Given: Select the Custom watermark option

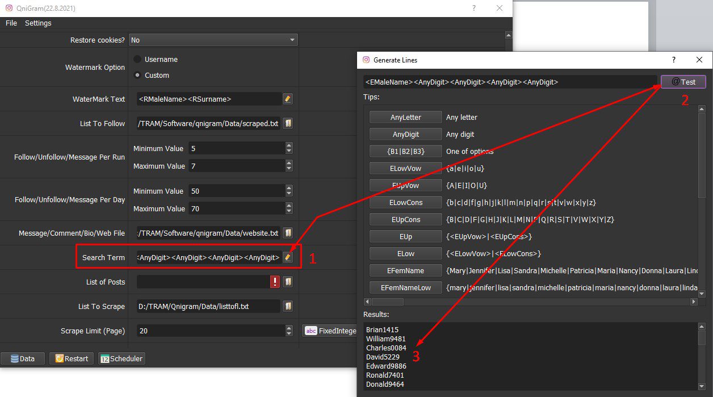Looking at the screenshot, I should pos(137,75).
